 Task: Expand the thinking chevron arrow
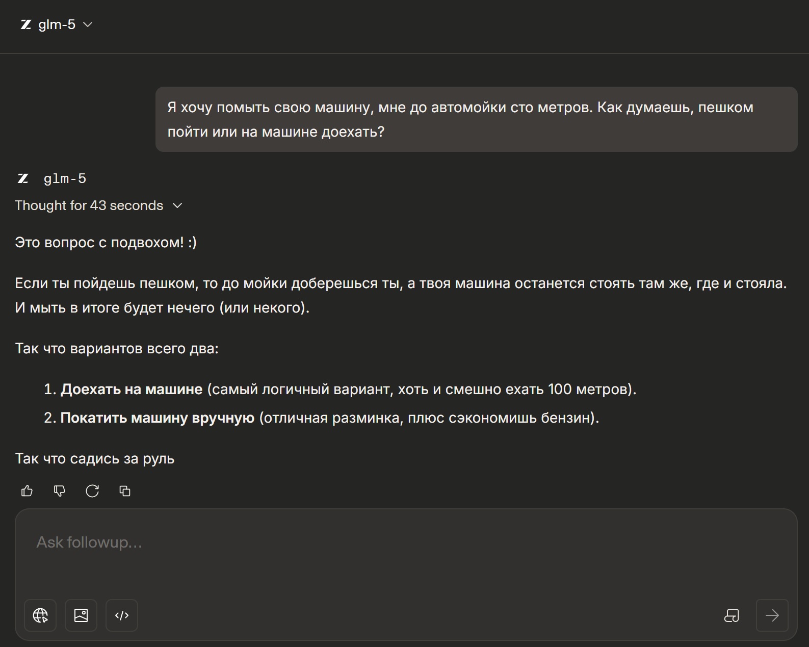(177, 205)
